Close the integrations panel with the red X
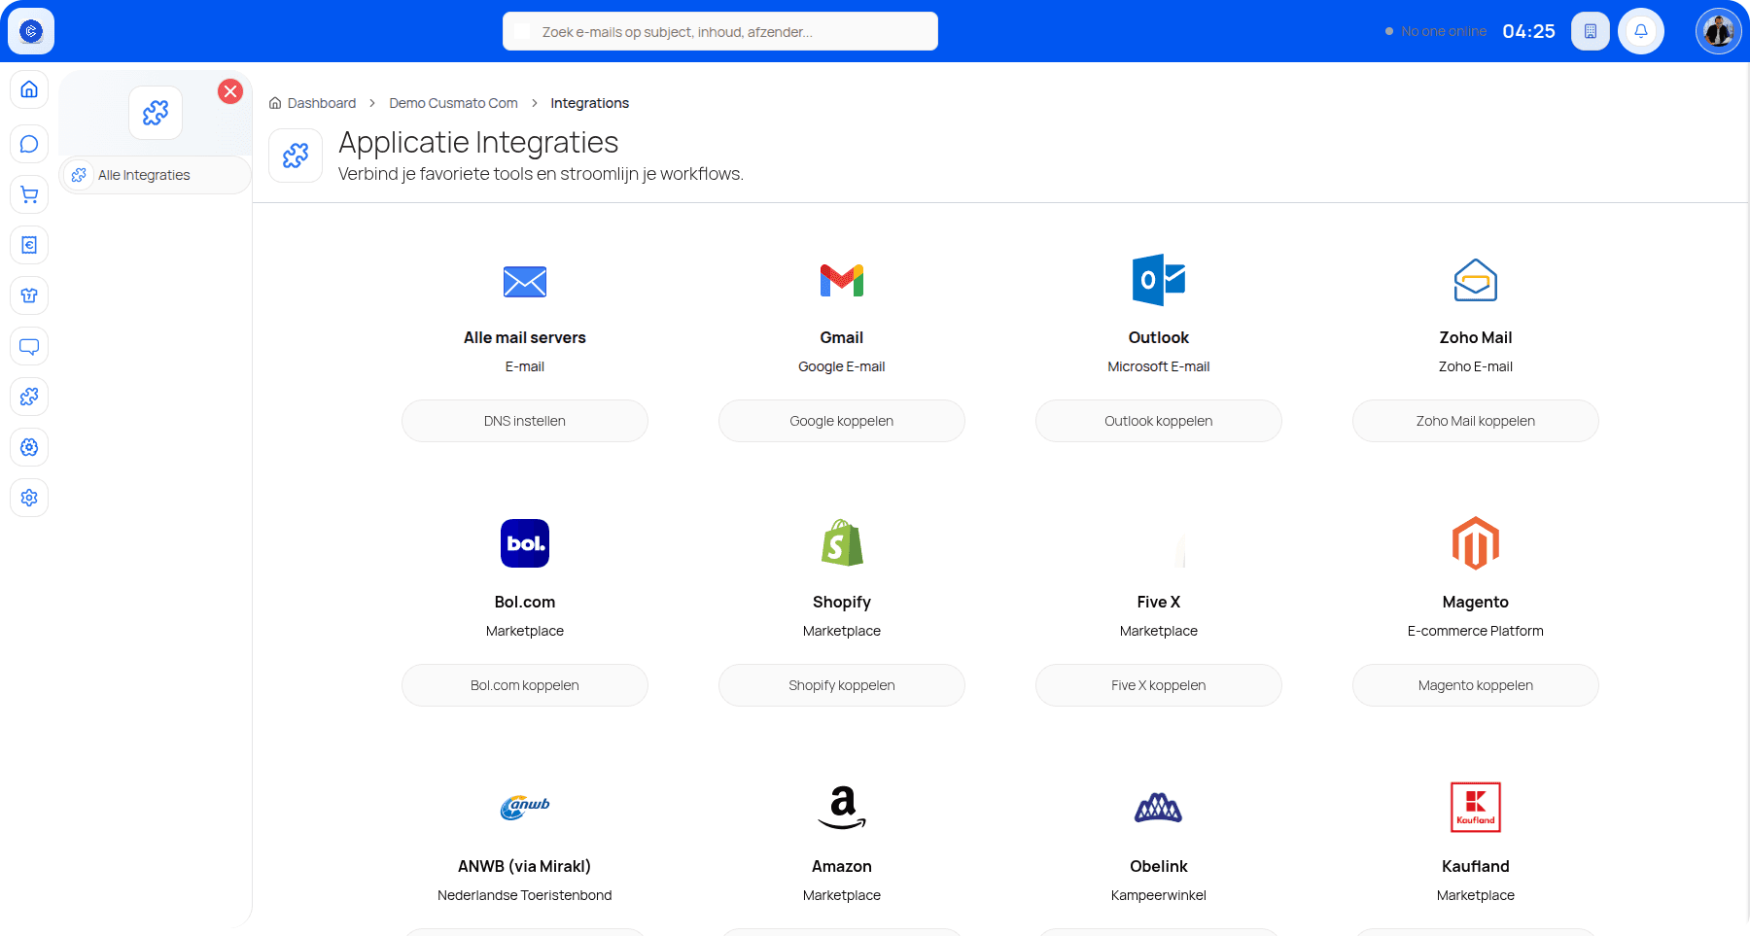The height and width of the screenshot is (936, 1750). point(230,91)
